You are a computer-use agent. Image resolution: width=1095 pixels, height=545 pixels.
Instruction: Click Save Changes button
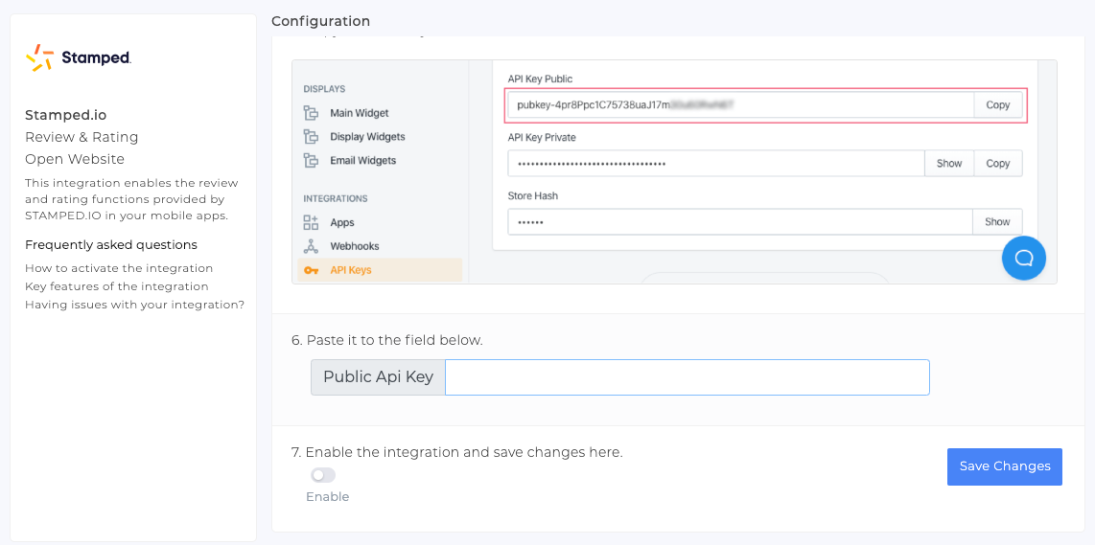[1004, 466]
